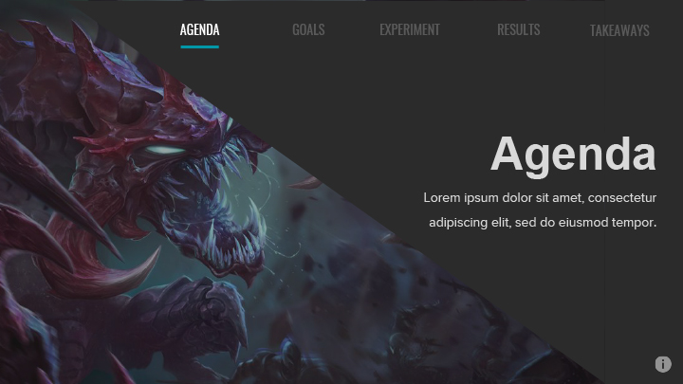Click the word Lorem in the description
The image size is (683, 384).
442,197
